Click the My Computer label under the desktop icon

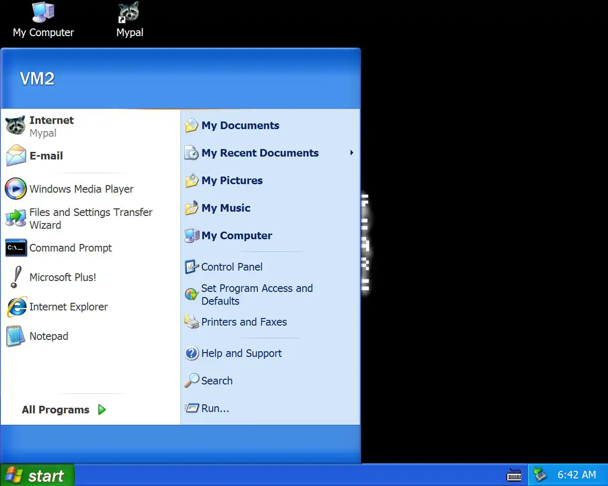coord(43,32)
